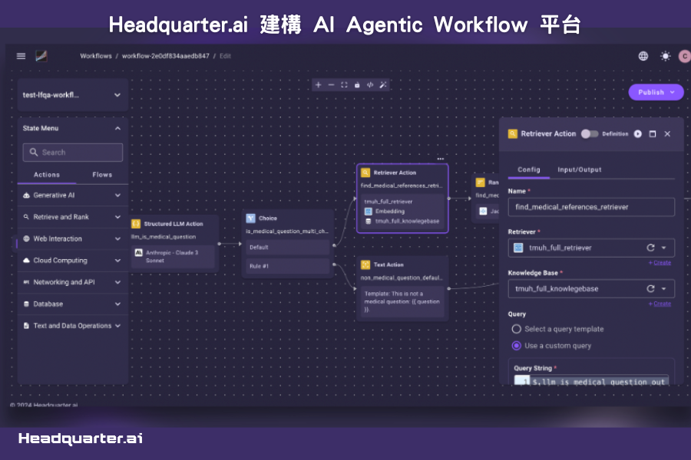Expand Text and Data Operations category
Image resolution: width=691 pixels, height=460 pixels.
point(73,326)
